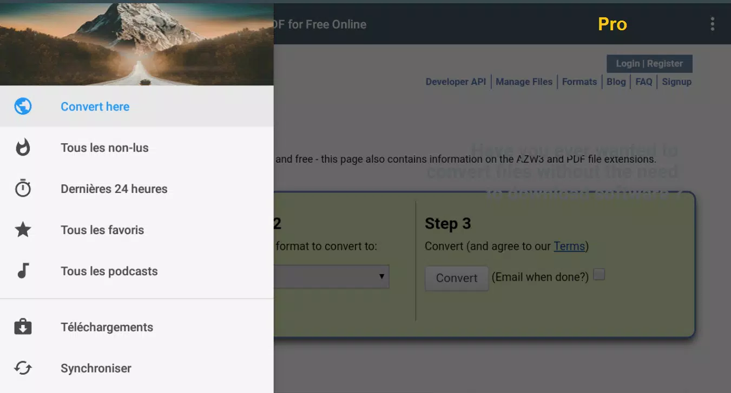This screenshot has height=393, width=731.
Task: Open Téléchargements
Action: point(137,327)
